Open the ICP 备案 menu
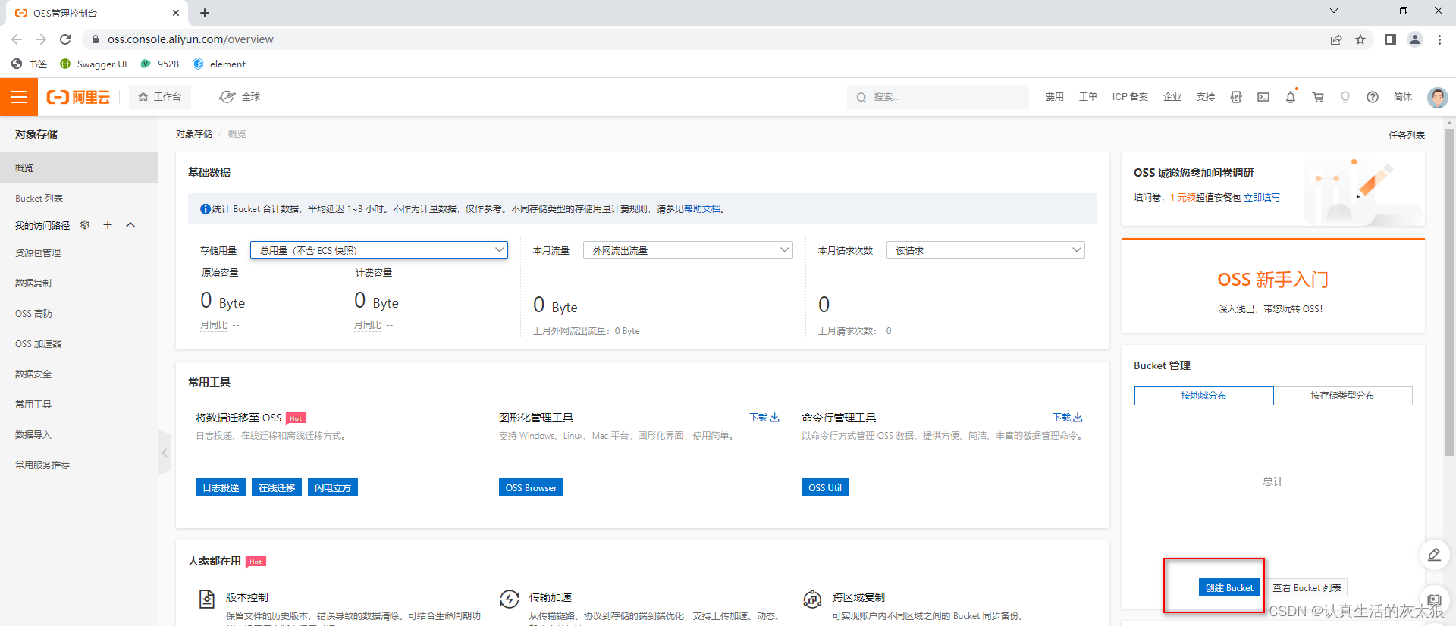Viewport: 1456px width, 626px height. pos(1130,97)
